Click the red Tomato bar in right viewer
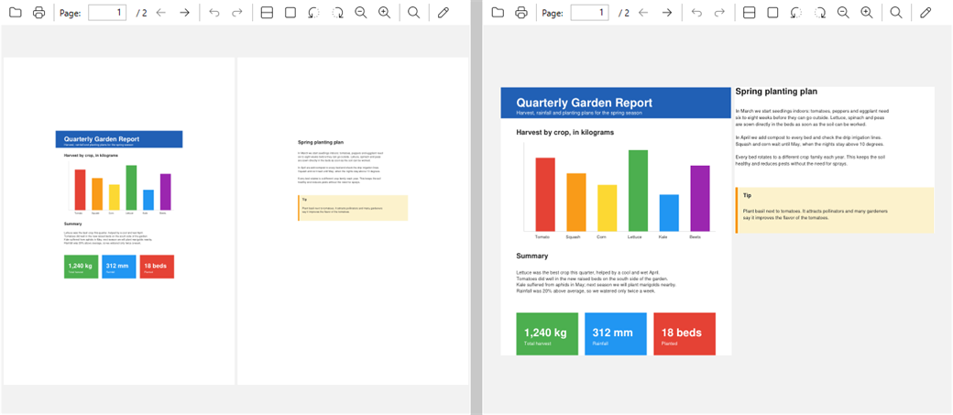The height and width of the screenshot is (415, 953). (x=545, y=194)
